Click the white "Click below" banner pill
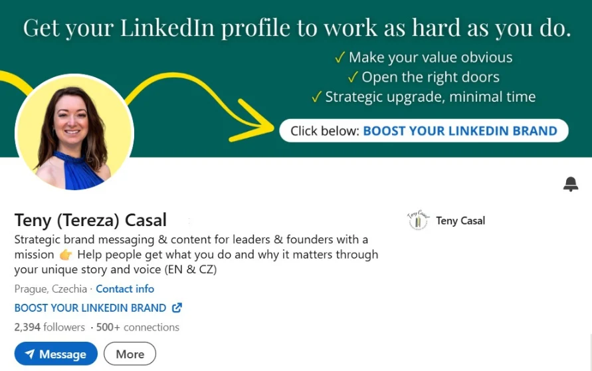 pyautogui.click(x=423, y=131)
